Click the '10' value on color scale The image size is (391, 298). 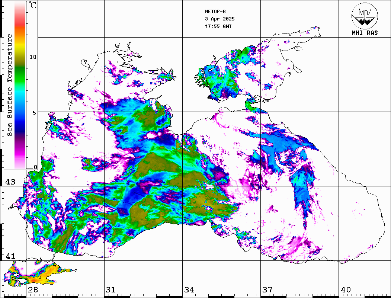(33, 57)
